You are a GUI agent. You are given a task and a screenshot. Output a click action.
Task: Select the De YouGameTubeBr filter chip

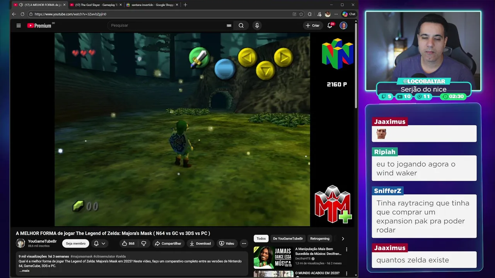click(288, 239)
